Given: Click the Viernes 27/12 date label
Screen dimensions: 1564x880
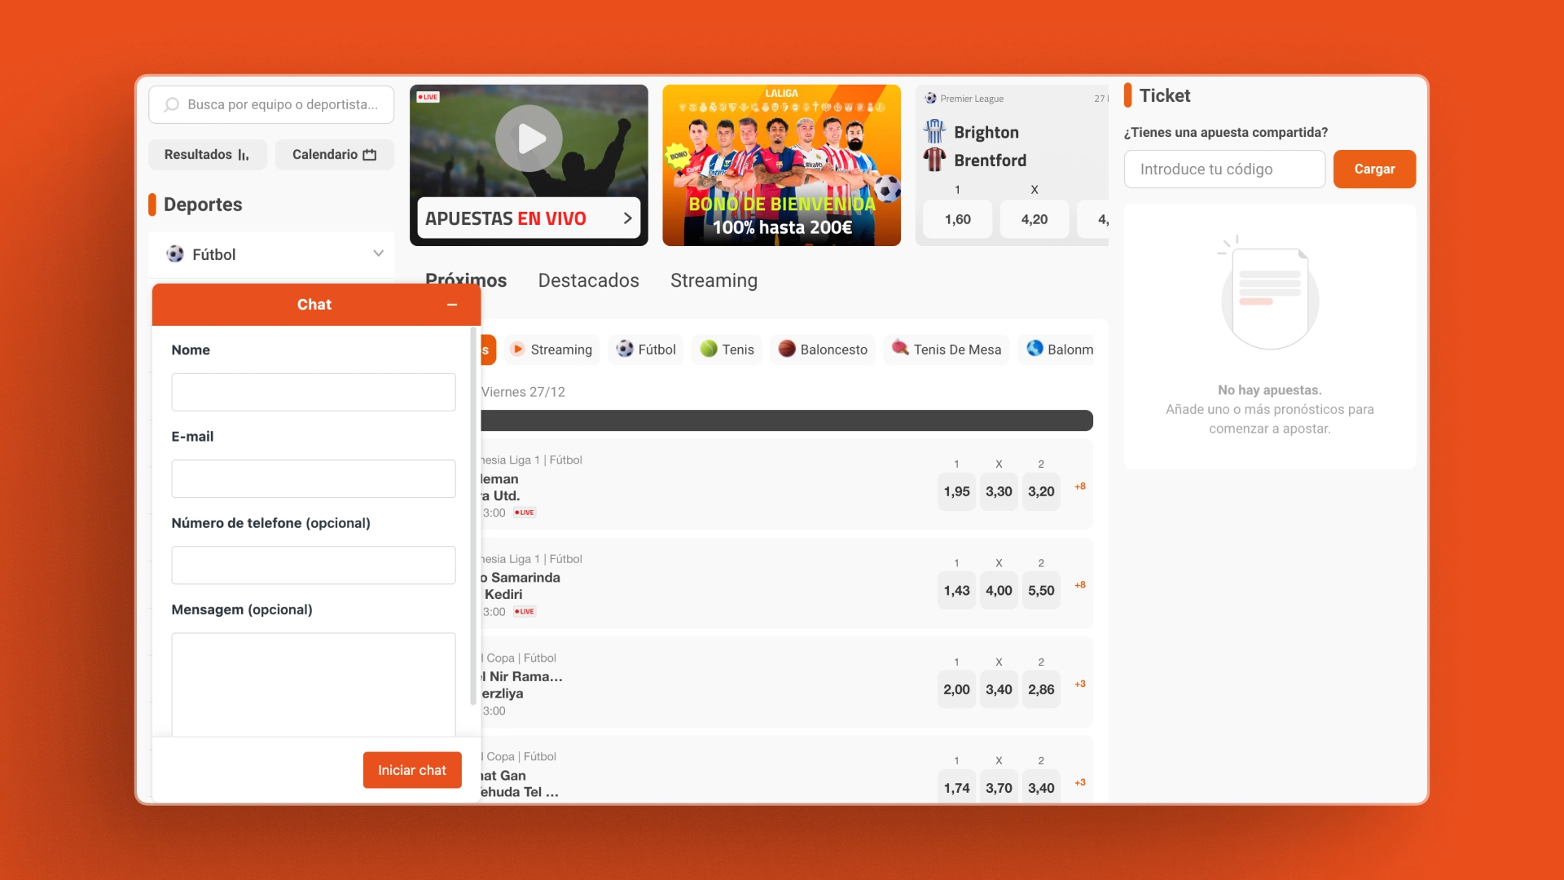Looking at the screenshot, I should pos(523,392).
